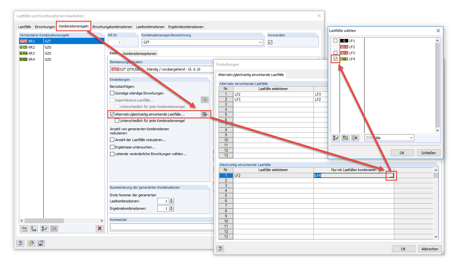Click the horizontal scrollbar of the combination rules list
459x264 pixels.
tap(62, 221)
